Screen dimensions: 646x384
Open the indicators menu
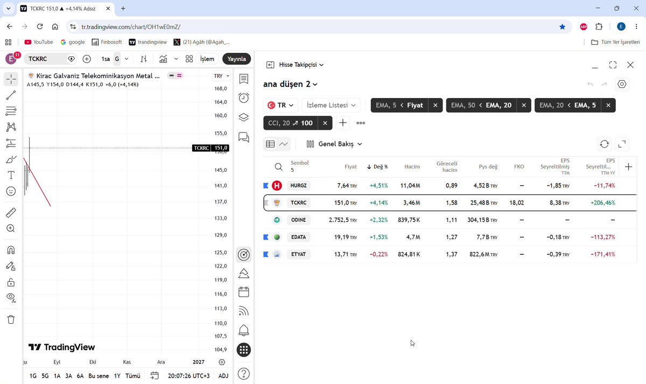163,59
